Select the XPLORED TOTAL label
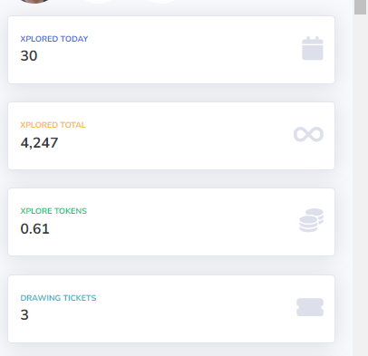Viewport: 368px width, 356px height. (x=53, y=125)
